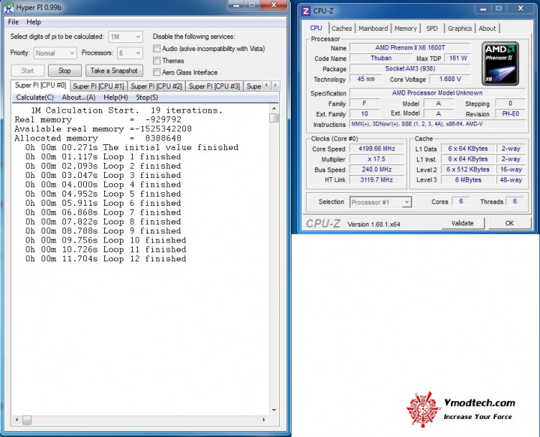Click the horizontal scrollbar right arrow
540x437 pixels.
coord(264,420)
